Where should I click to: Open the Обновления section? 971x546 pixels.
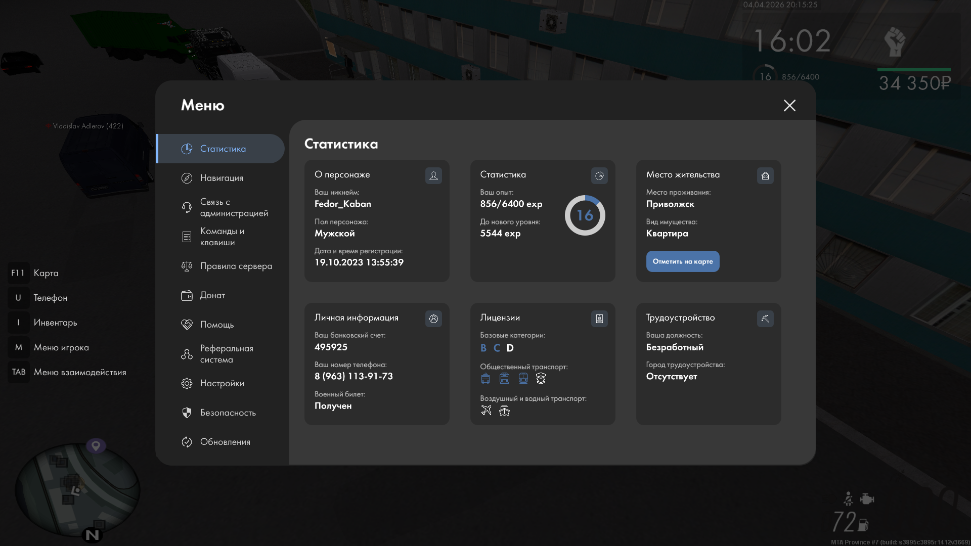coord(225,442)
